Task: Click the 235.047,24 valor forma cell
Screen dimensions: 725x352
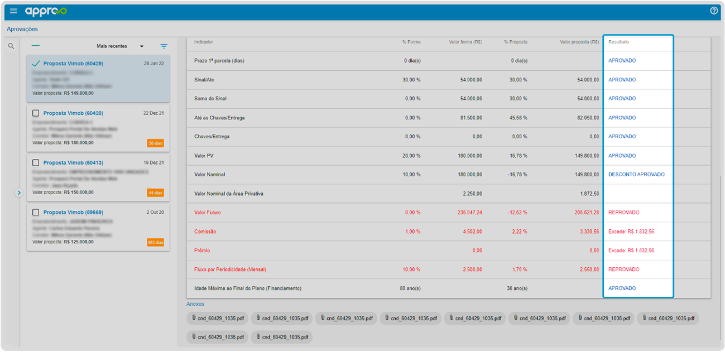Action: [469, 213]
